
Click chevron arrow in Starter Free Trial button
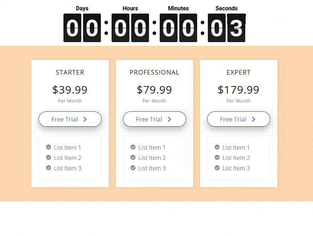[85, 119]
